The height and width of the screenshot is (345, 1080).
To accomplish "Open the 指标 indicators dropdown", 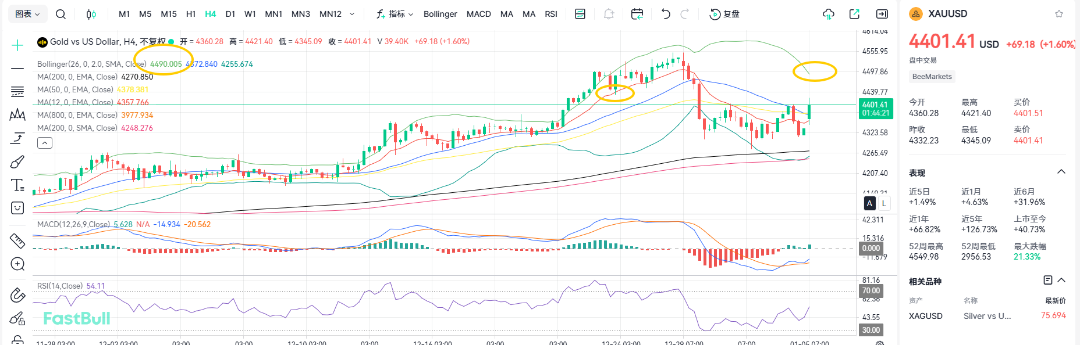I will click(395, 14).
